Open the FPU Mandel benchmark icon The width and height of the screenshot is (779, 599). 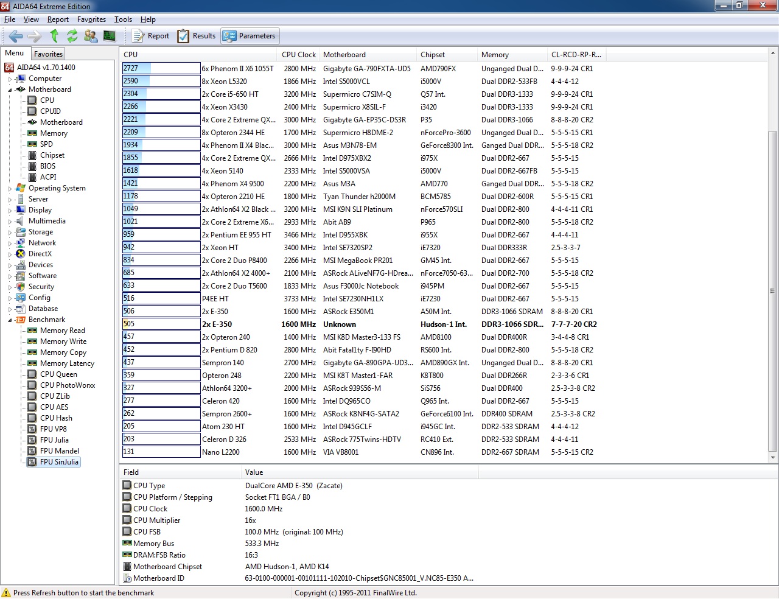tap(33, 451)
